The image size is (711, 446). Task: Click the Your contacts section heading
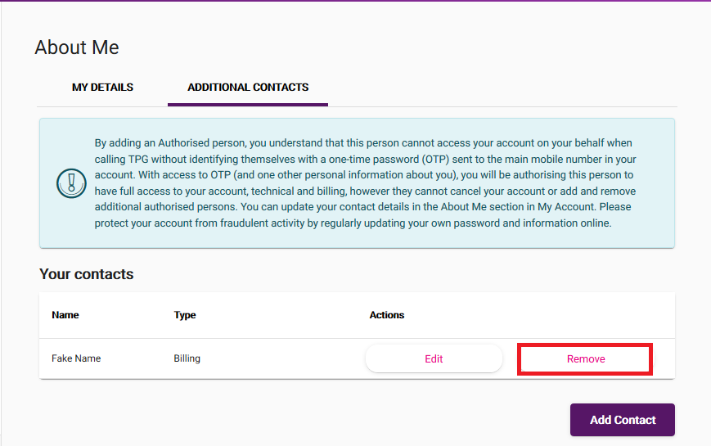pyautogui.click(x=87, y=274)
